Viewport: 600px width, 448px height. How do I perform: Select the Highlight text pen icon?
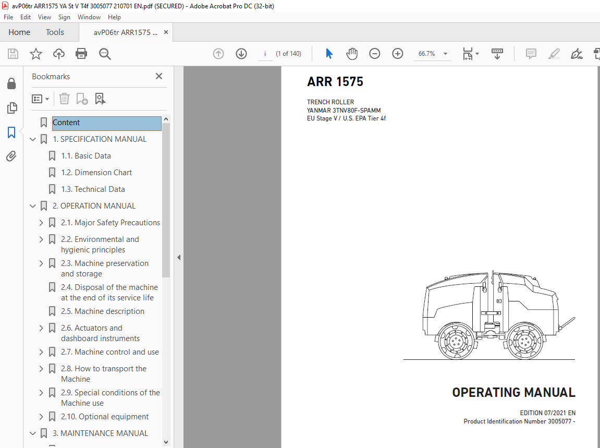[x=554, y=54]
